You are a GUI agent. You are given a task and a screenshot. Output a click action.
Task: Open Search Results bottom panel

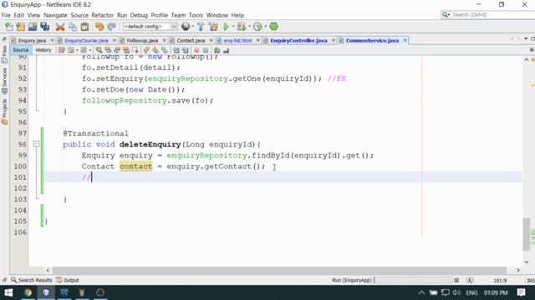coord(32,280)
